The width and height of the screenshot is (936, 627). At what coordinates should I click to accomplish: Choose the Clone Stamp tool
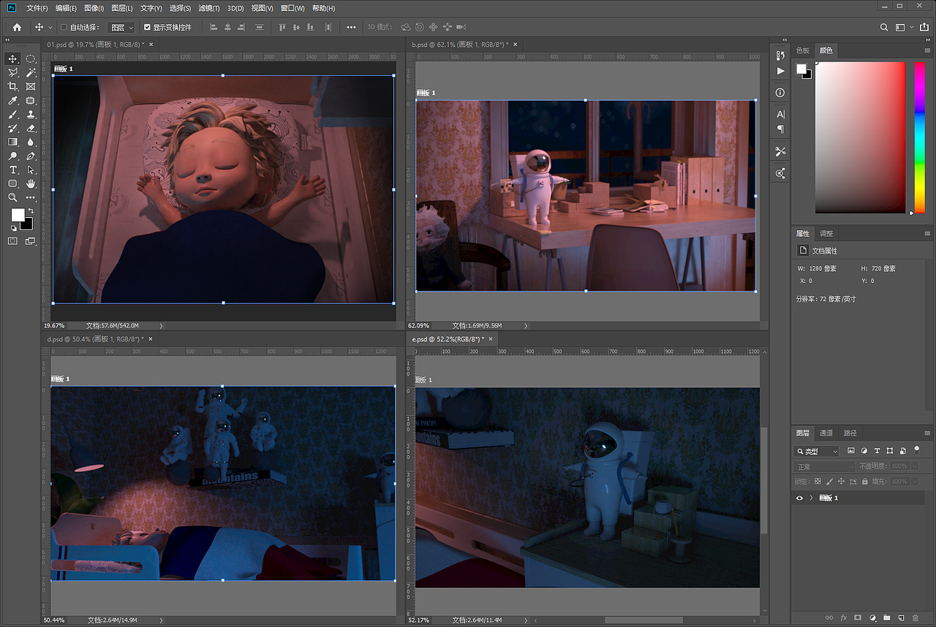tap(31, 115)
